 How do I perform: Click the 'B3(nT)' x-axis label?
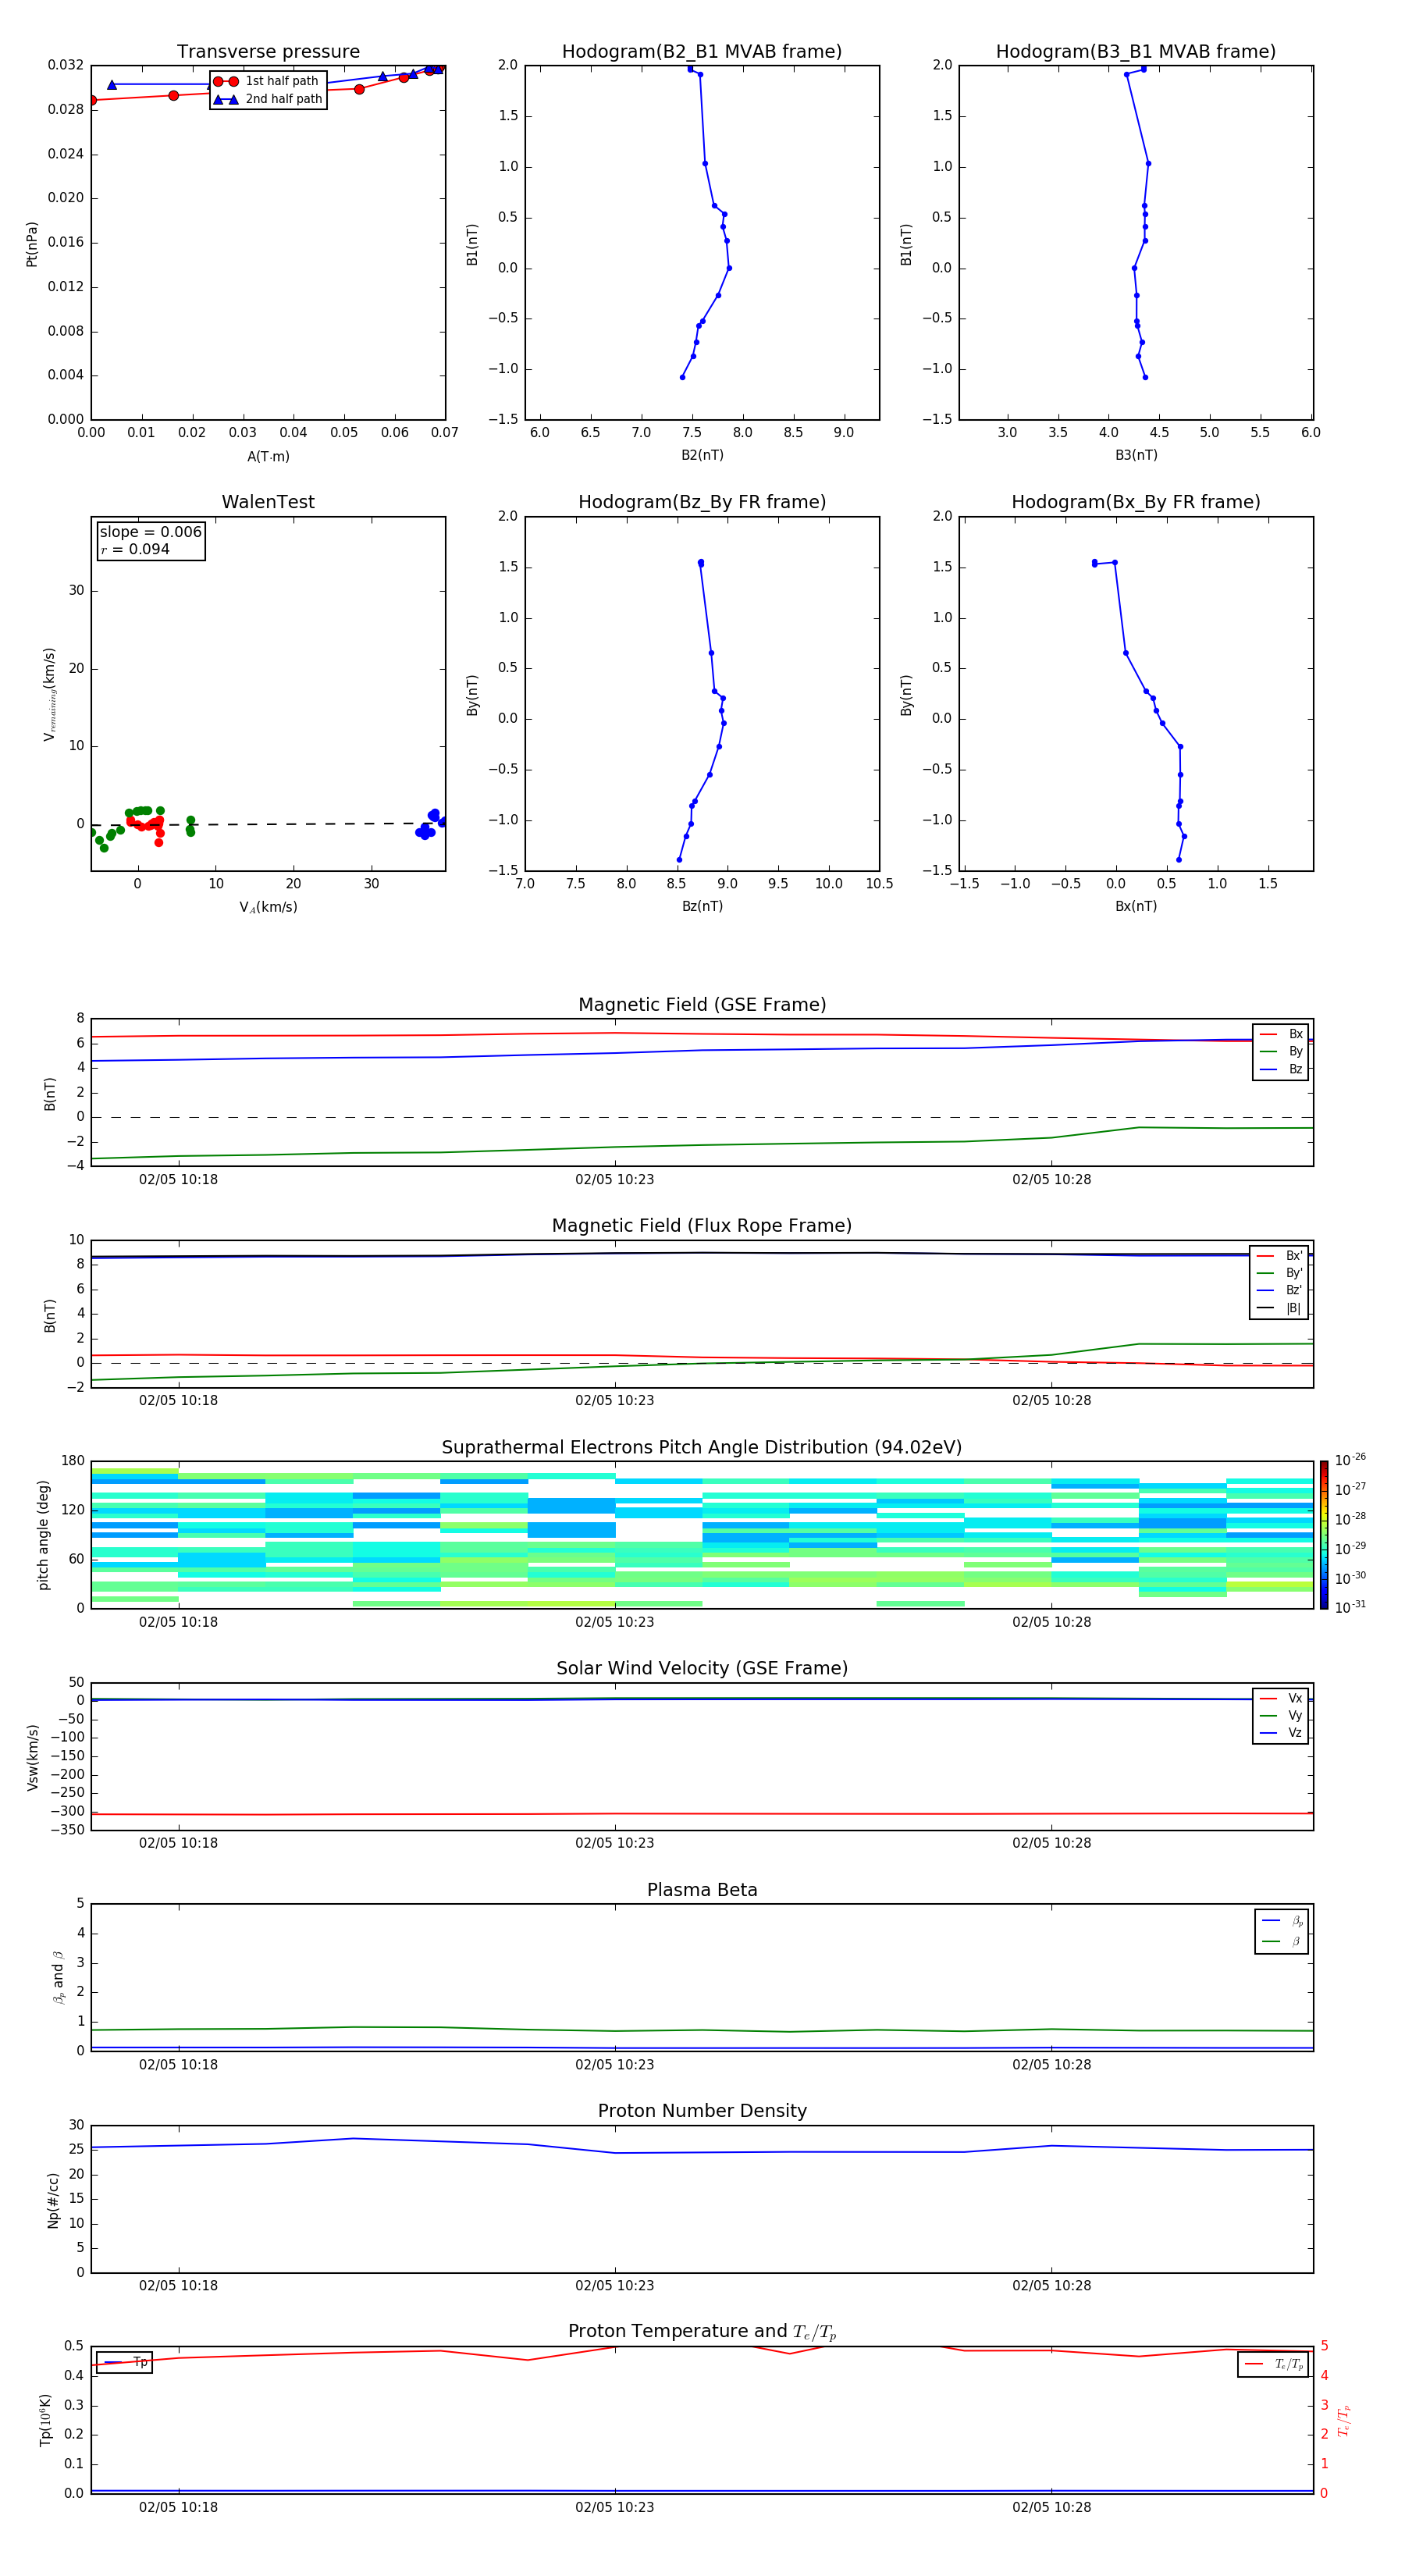(x=1136, y=455)
